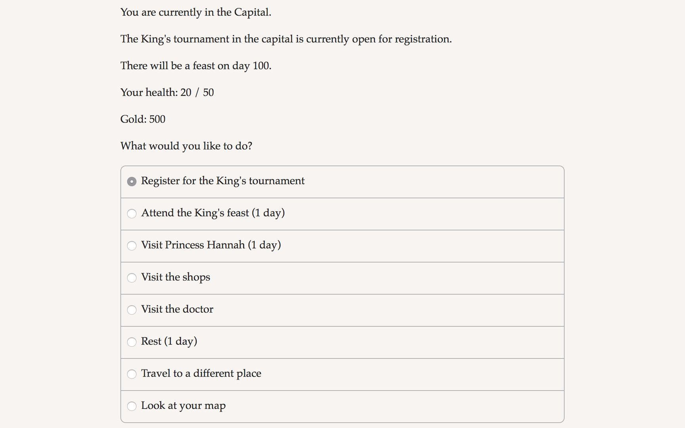Select the Rest (1 day) radio button
Image resolution: width=685 pixels, height=428 pixels.
tap(132, 342)
